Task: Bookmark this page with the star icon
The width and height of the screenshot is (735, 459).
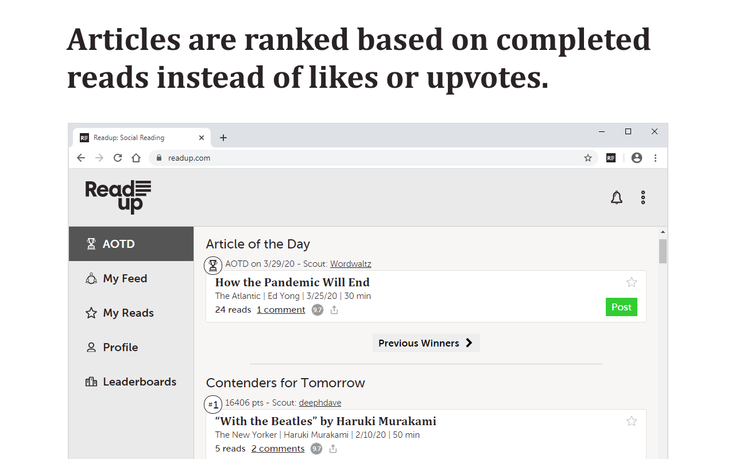Action: point(588,158)
